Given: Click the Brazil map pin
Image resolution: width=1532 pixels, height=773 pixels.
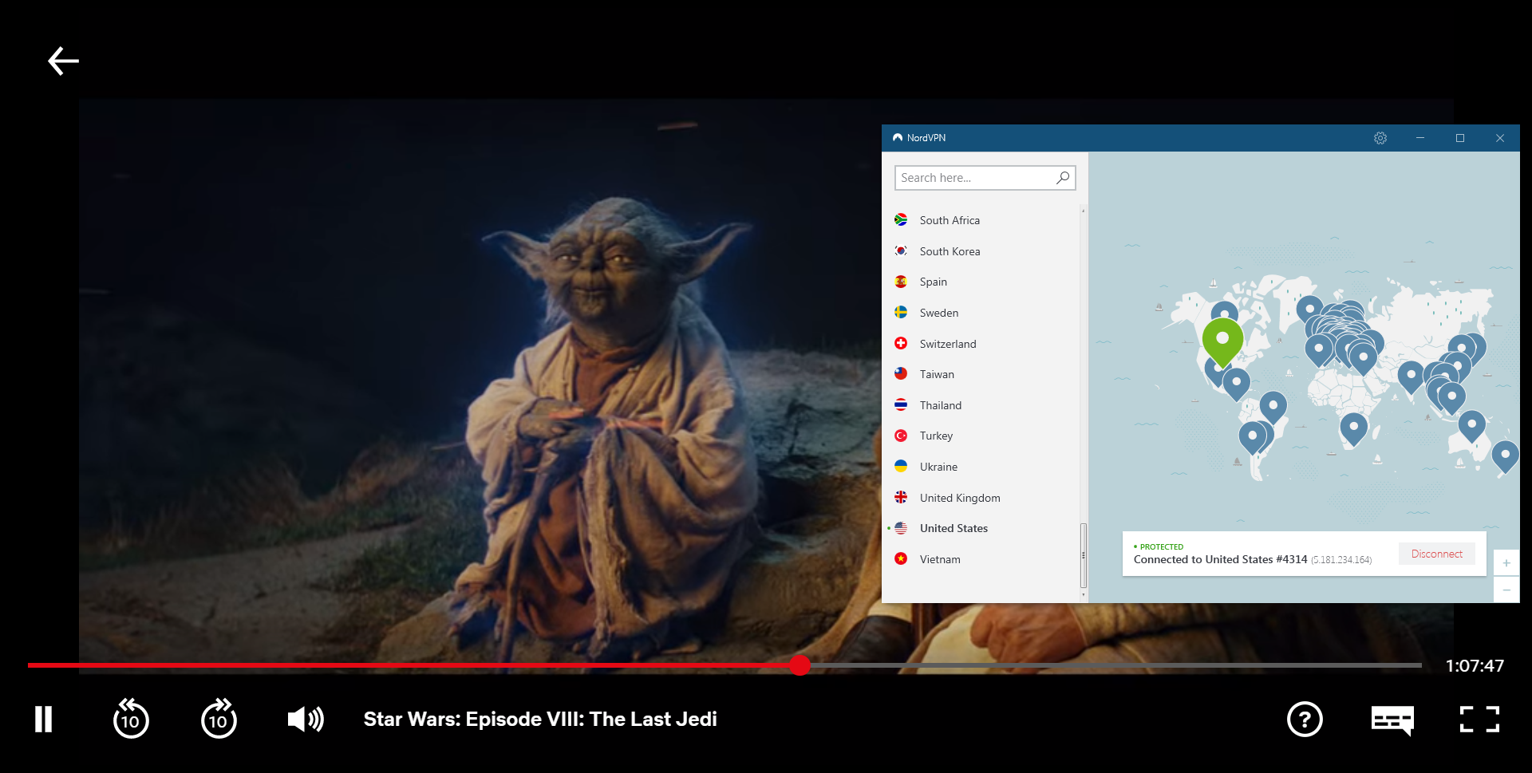Looking at the screenshot, I should [x=1273, y=408].
